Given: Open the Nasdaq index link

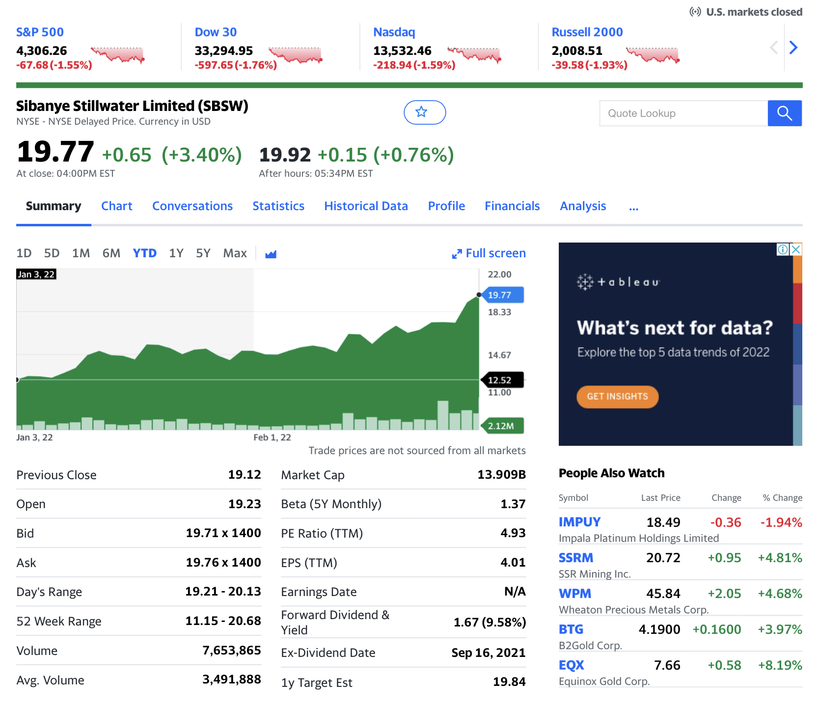Looking at the screenshot, I should 394,32.
